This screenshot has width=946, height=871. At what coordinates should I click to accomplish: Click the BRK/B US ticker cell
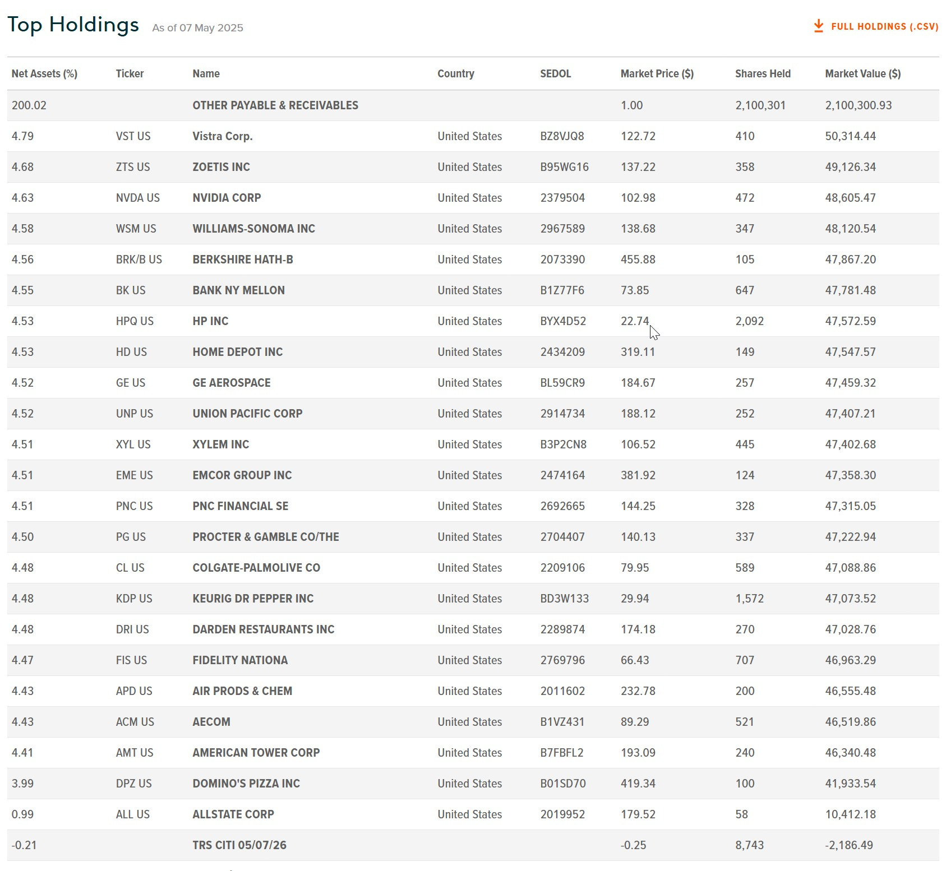[x=139, y=260]
